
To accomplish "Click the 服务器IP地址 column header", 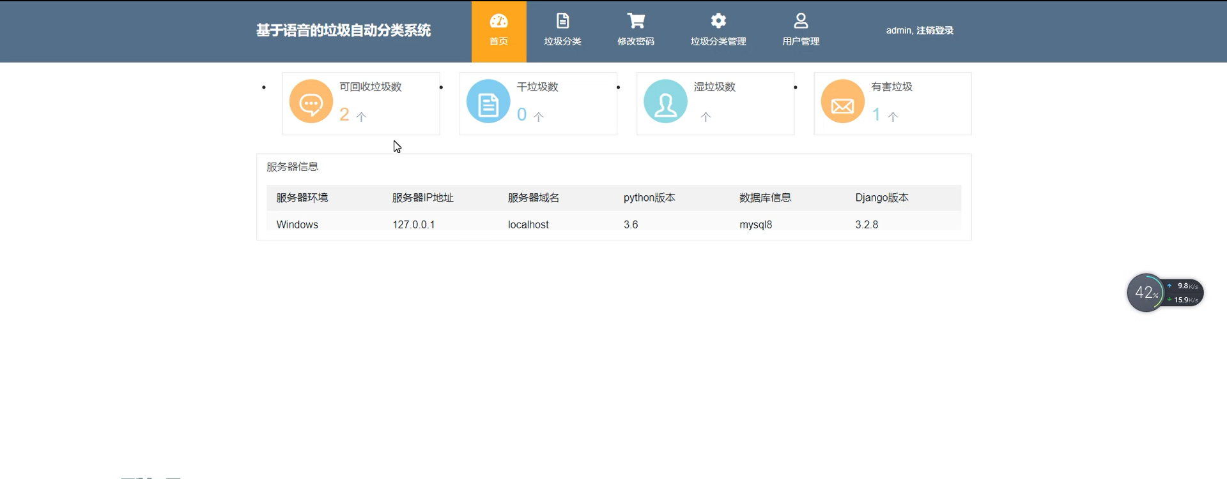I will [423, 198].
